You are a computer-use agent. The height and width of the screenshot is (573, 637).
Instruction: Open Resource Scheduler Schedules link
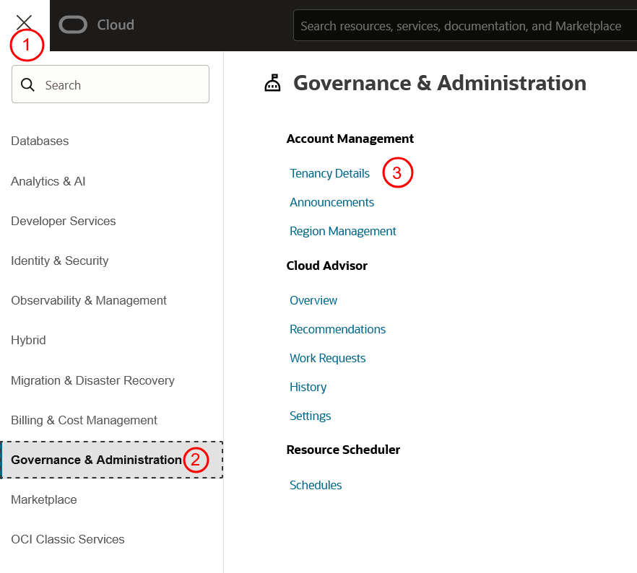pyautogui.click(x=316, y=486)
